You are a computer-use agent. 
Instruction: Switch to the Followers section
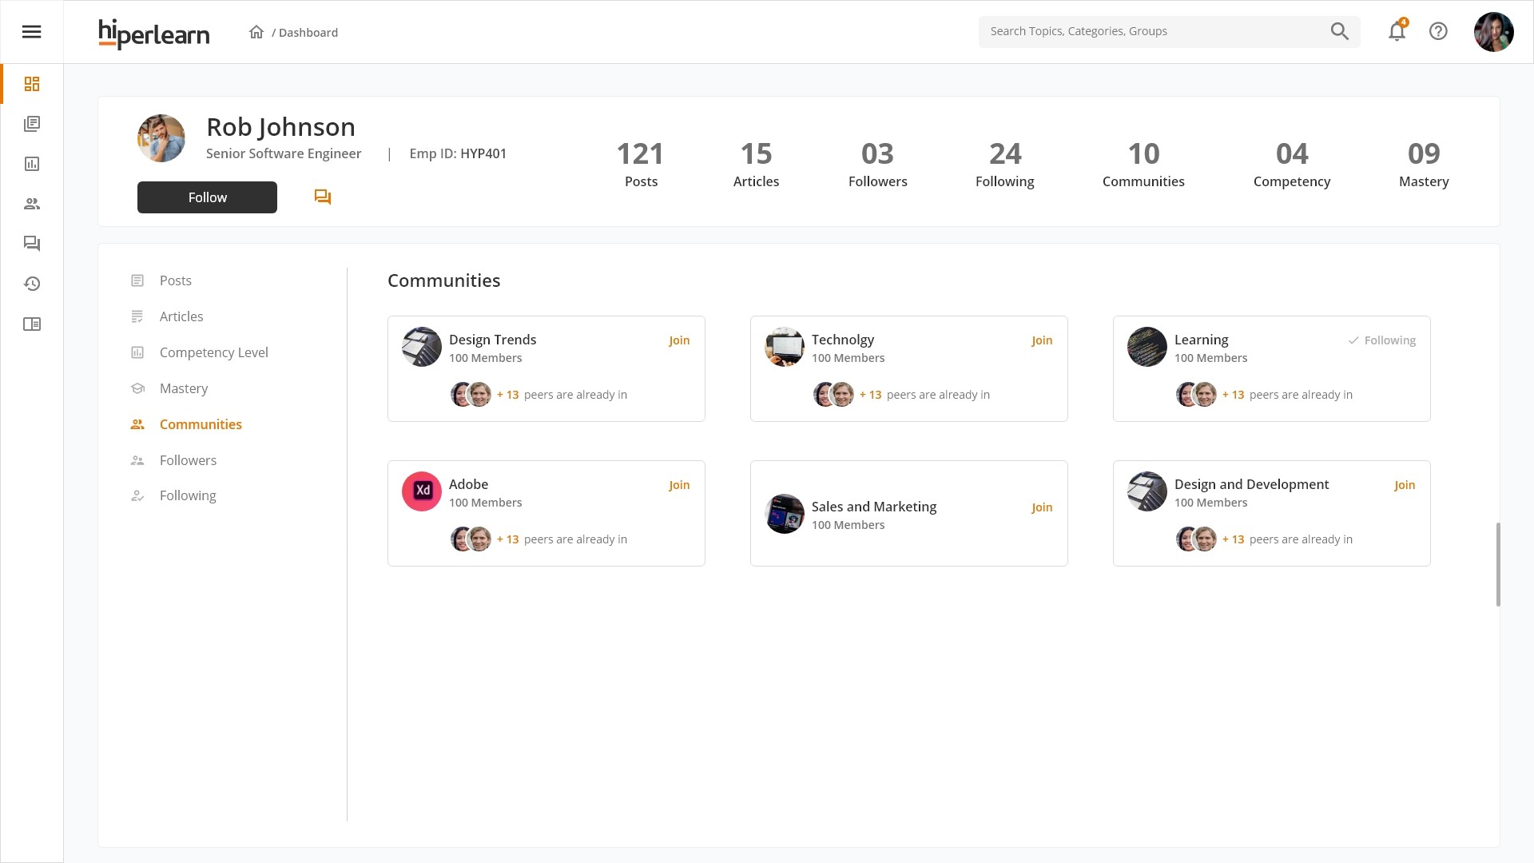point(188,460)
